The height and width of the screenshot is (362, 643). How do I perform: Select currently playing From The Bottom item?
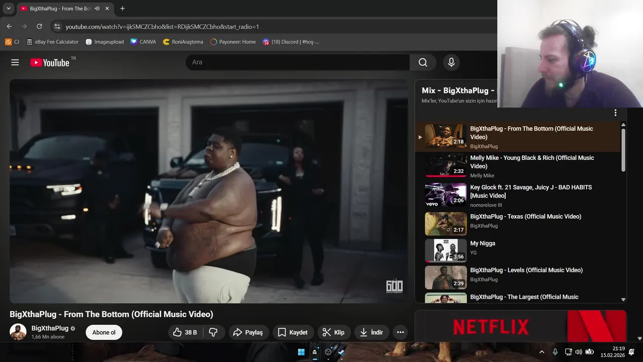pyautogui.click(x=517, y=137)
